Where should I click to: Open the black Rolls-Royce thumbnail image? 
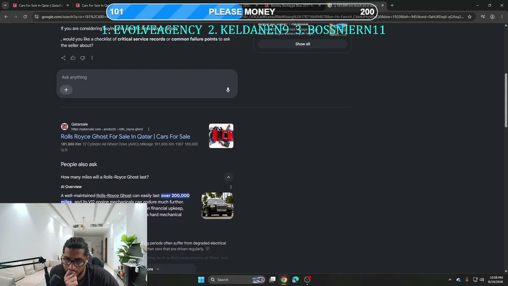(x=217, y=206)
